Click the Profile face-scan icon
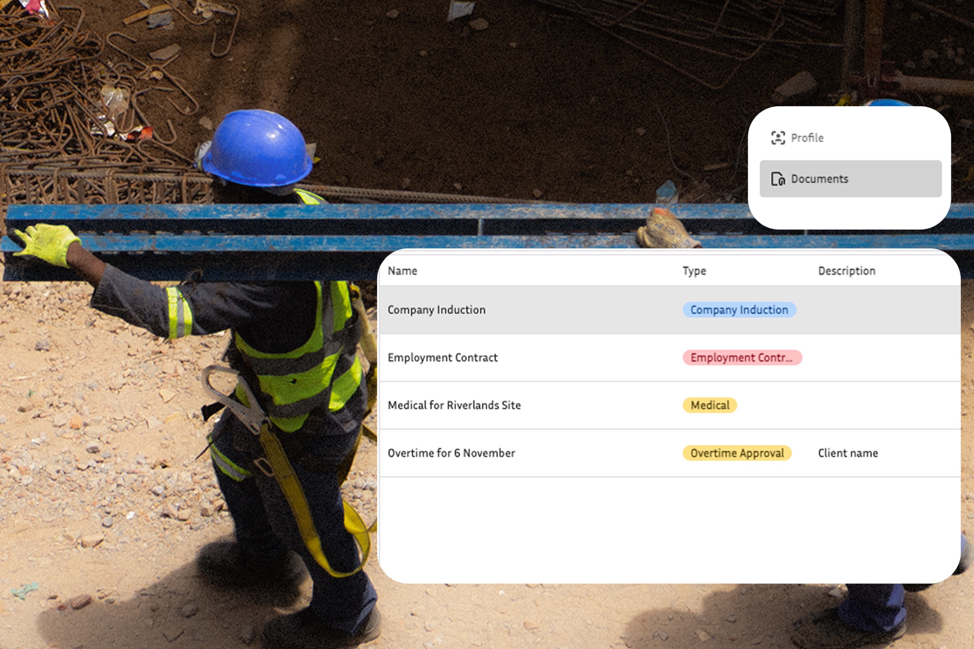The height and width of the screenshot is (649, 974). pos(778,138)
